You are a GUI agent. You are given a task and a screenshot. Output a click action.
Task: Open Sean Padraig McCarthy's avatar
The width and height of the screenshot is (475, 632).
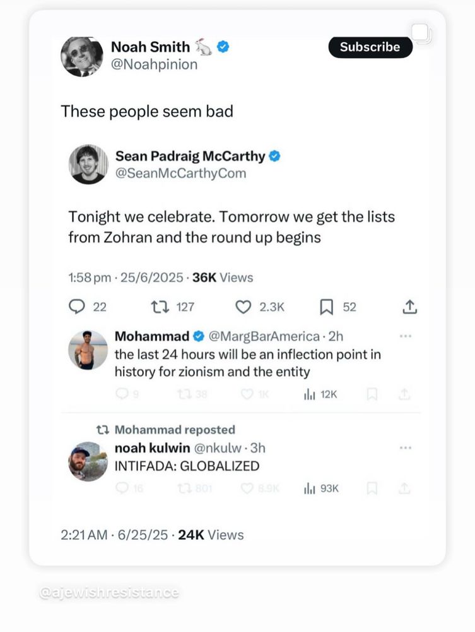pos(88,164)
